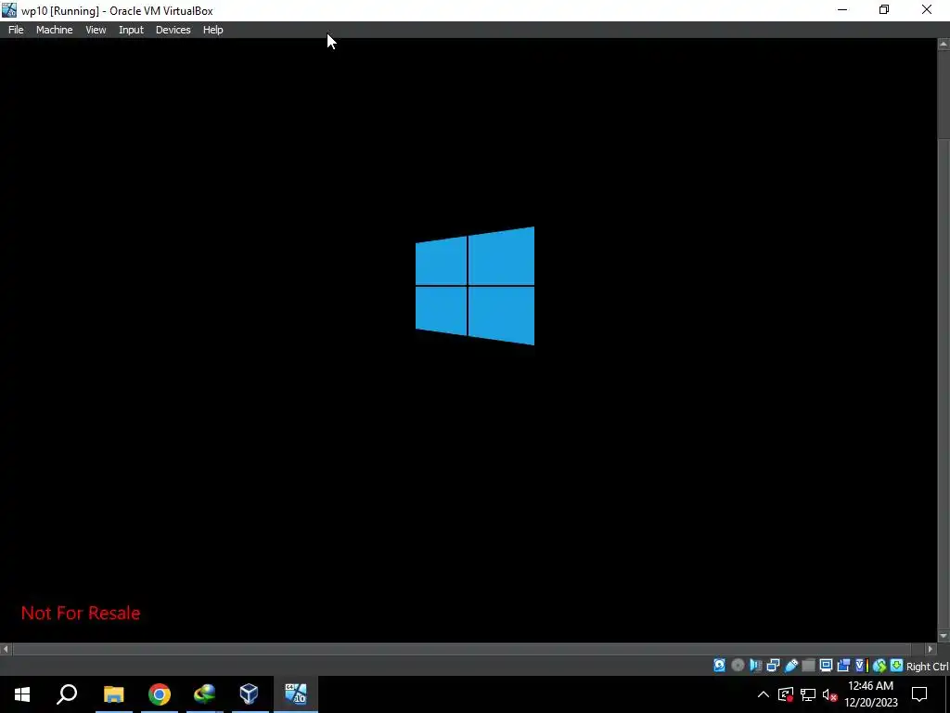Open the Devices menu
This screenshot has width=950, height=713.
tap(173, 30)
